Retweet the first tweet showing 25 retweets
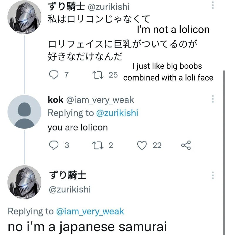225x235 pixels. pos(98,75)
